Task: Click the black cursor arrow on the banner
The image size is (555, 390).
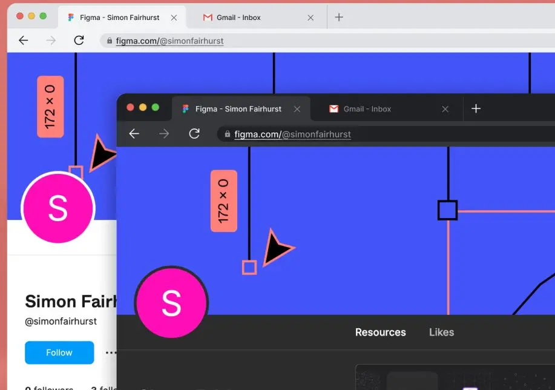Action: [280, 250]
